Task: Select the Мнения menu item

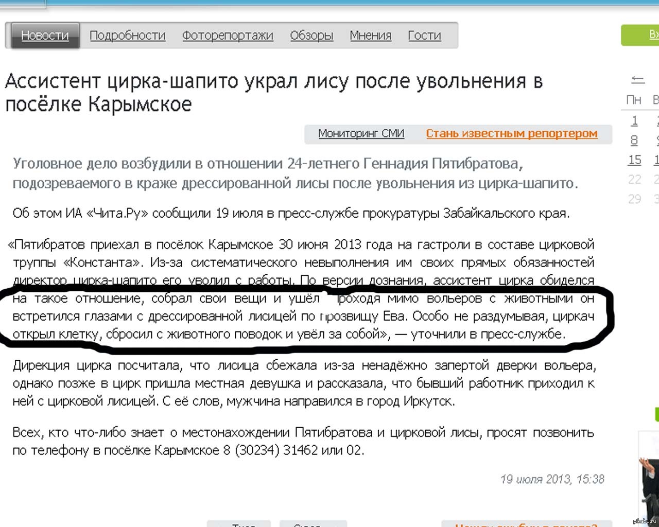Action: (x=371, y=36)
